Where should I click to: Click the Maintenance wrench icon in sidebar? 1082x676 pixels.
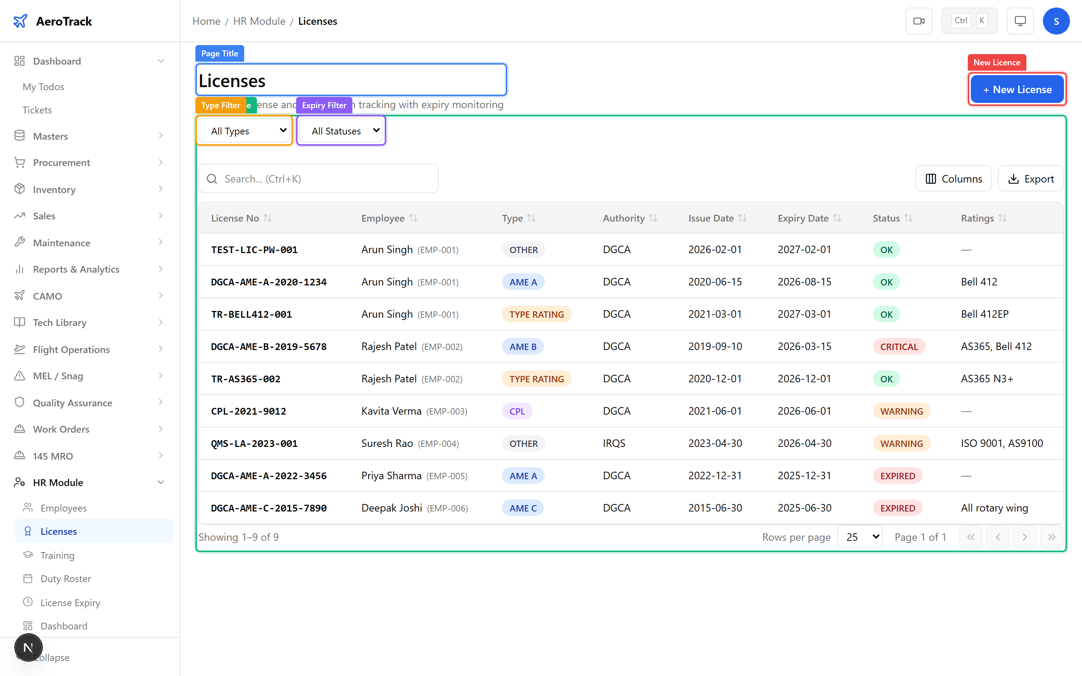click(20, 242)
